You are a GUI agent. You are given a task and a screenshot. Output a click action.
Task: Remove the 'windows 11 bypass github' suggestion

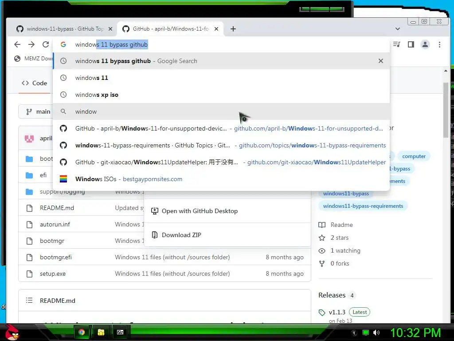click(x=381, y=61)
